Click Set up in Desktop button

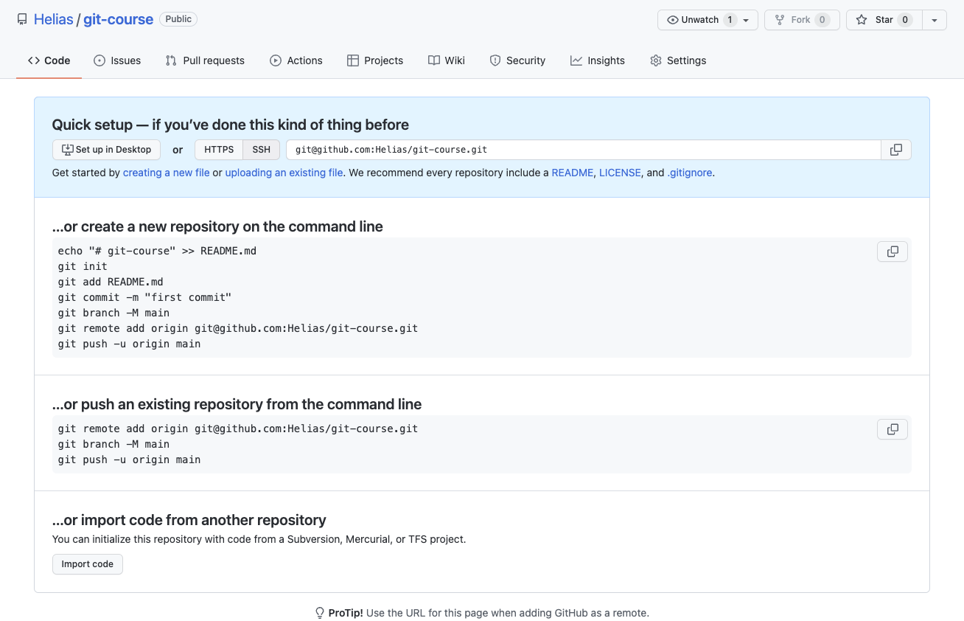pyautogui.click(x=106, y=150)
